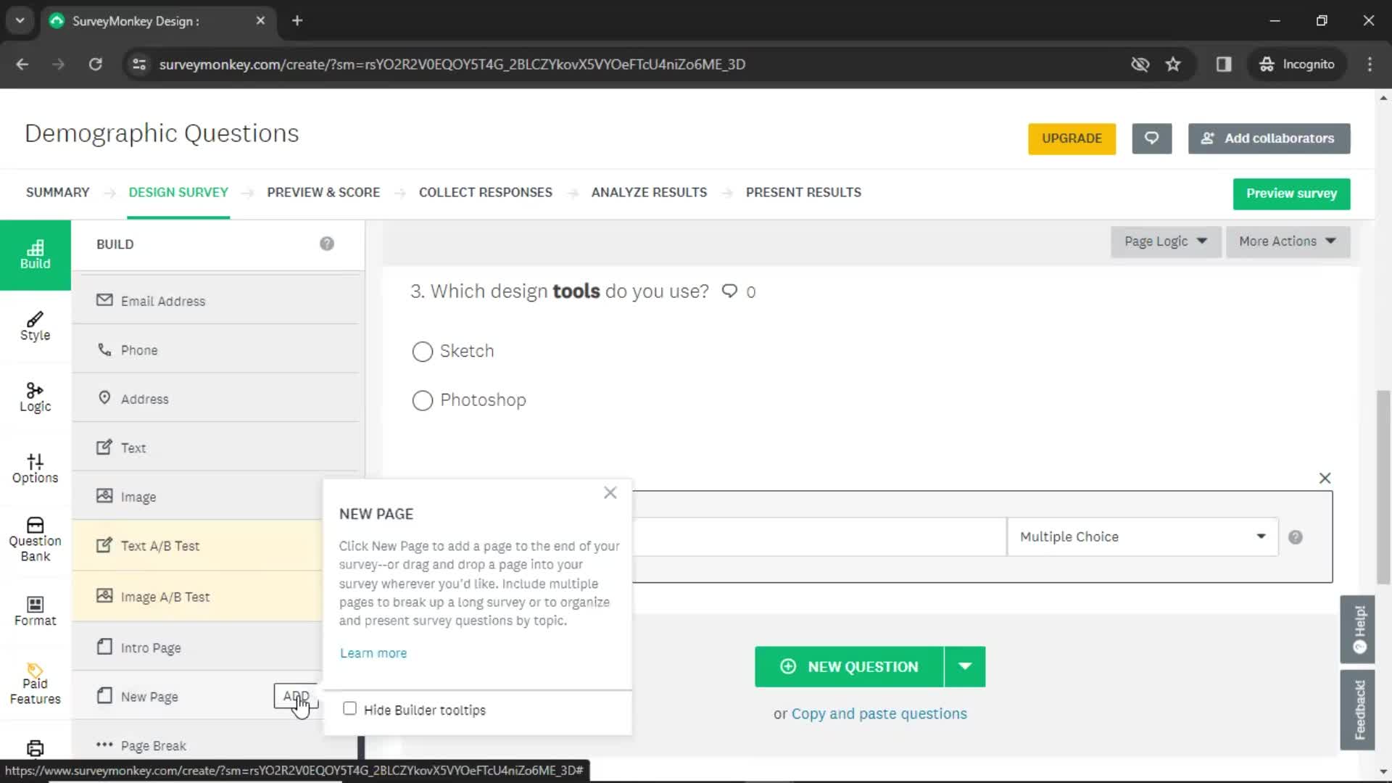This screenshot has height=783, width=1392.
Task: Toggle Hide Builder tooltips checkbox
Action: 349,709
